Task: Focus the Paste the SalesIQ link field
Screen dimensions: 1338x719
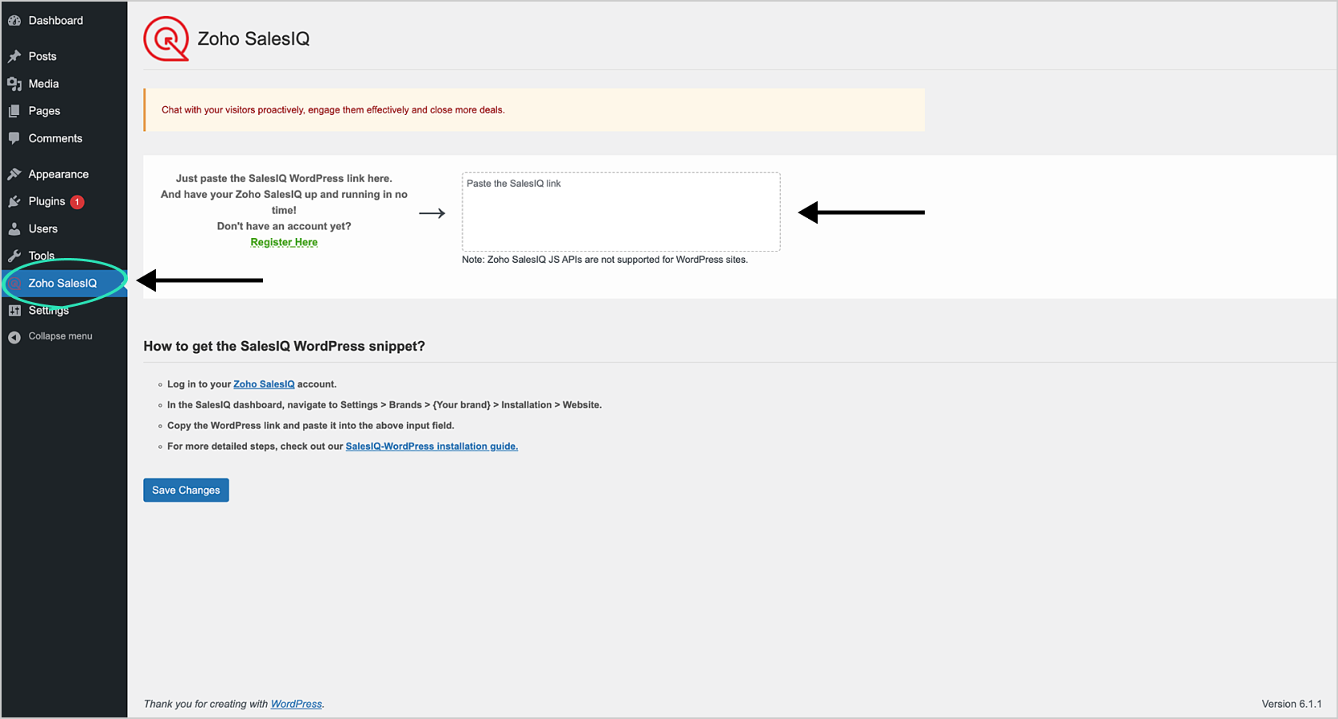Action: (x=621, y=212)
